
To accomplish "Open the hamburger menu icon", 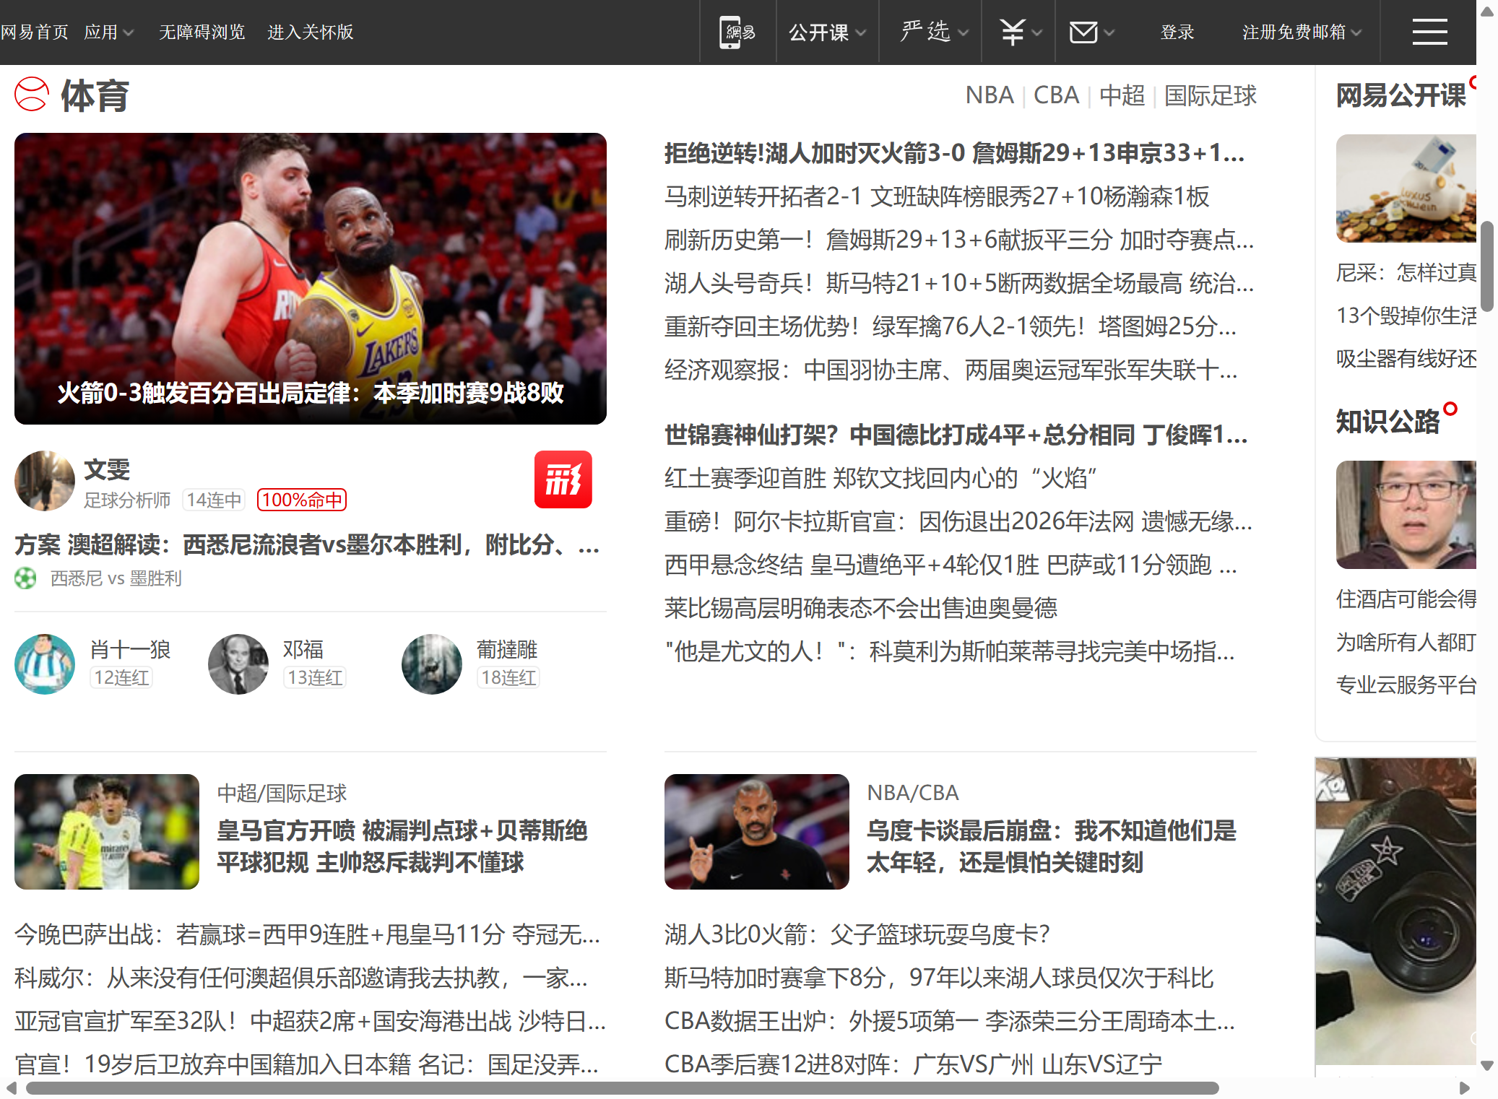I will coord(1429,32).
